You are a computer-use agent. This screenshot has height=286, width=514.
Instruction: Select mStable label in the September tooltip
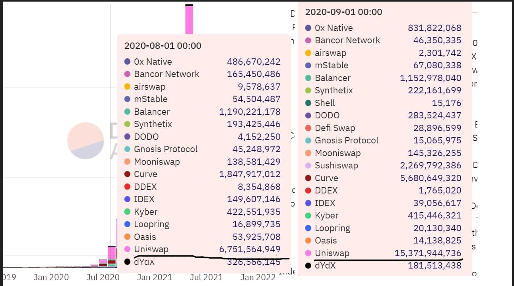pyautogui.click(x=332, y=66)
